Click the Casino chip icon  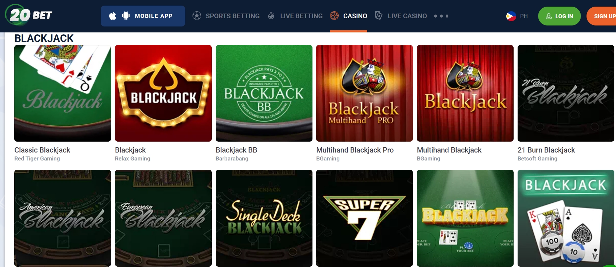click(334, 16)
